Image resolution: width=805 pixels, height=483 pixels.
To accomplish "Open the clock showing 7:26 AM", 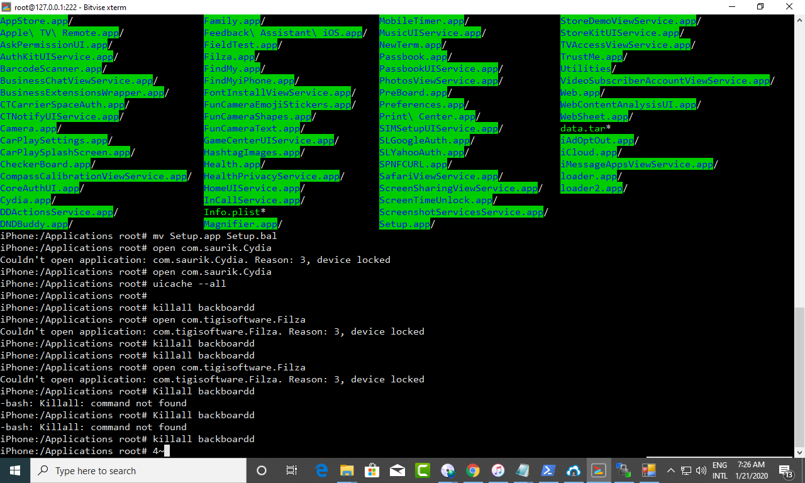I will [751, 470].
